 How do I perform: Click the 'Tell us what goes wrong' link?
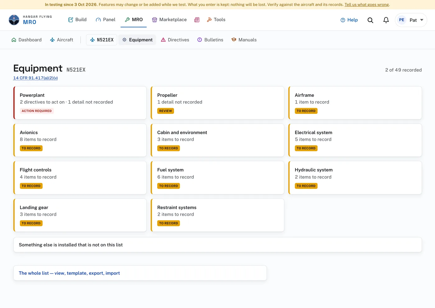[x=367, y=5]
